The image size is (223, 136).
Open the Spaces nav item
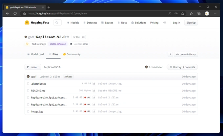click(x=107, y=23)
